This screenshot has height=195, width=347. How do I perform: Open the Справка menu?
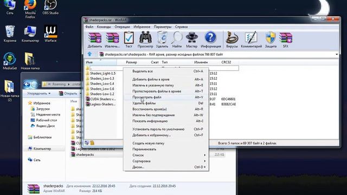pos(181,27)
